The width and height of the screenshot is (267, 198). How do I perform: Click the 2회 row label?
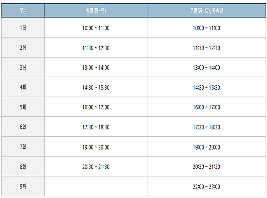23,48
